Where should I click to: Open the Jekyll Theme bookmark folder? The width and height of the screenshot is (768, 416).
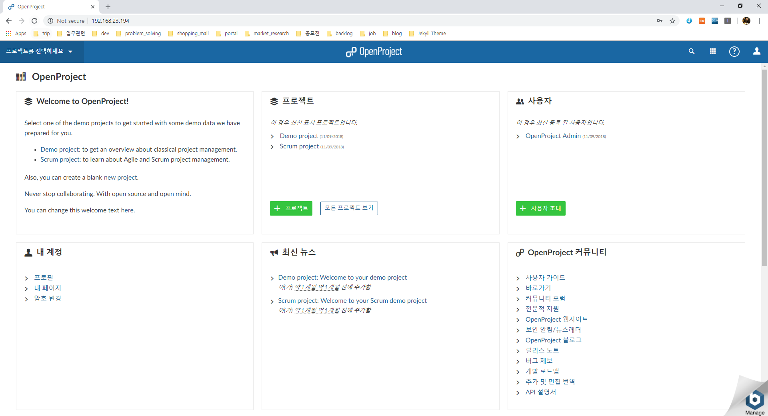428,34
